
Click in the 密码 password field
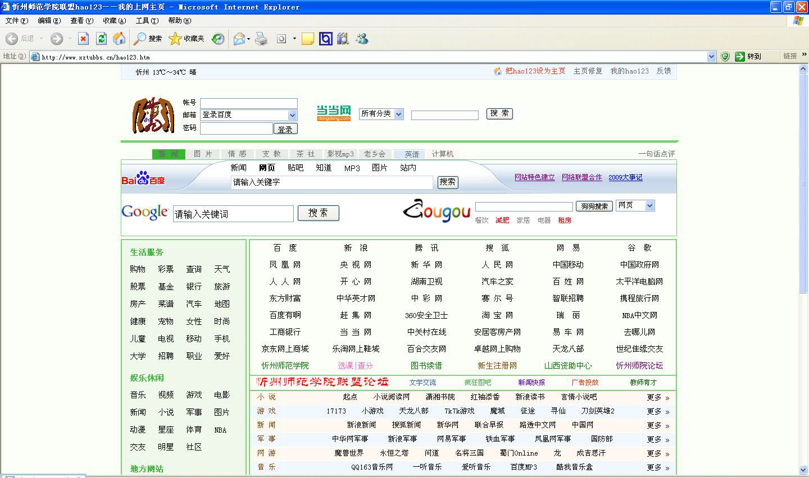point(237,128)
